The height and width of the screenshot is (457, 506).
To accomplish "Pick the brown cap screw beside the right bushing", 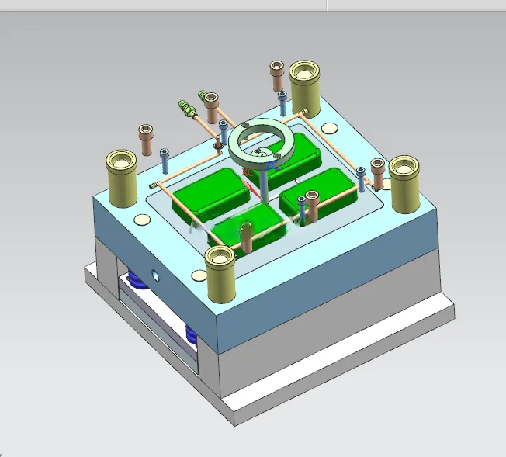I will point(377,173).
